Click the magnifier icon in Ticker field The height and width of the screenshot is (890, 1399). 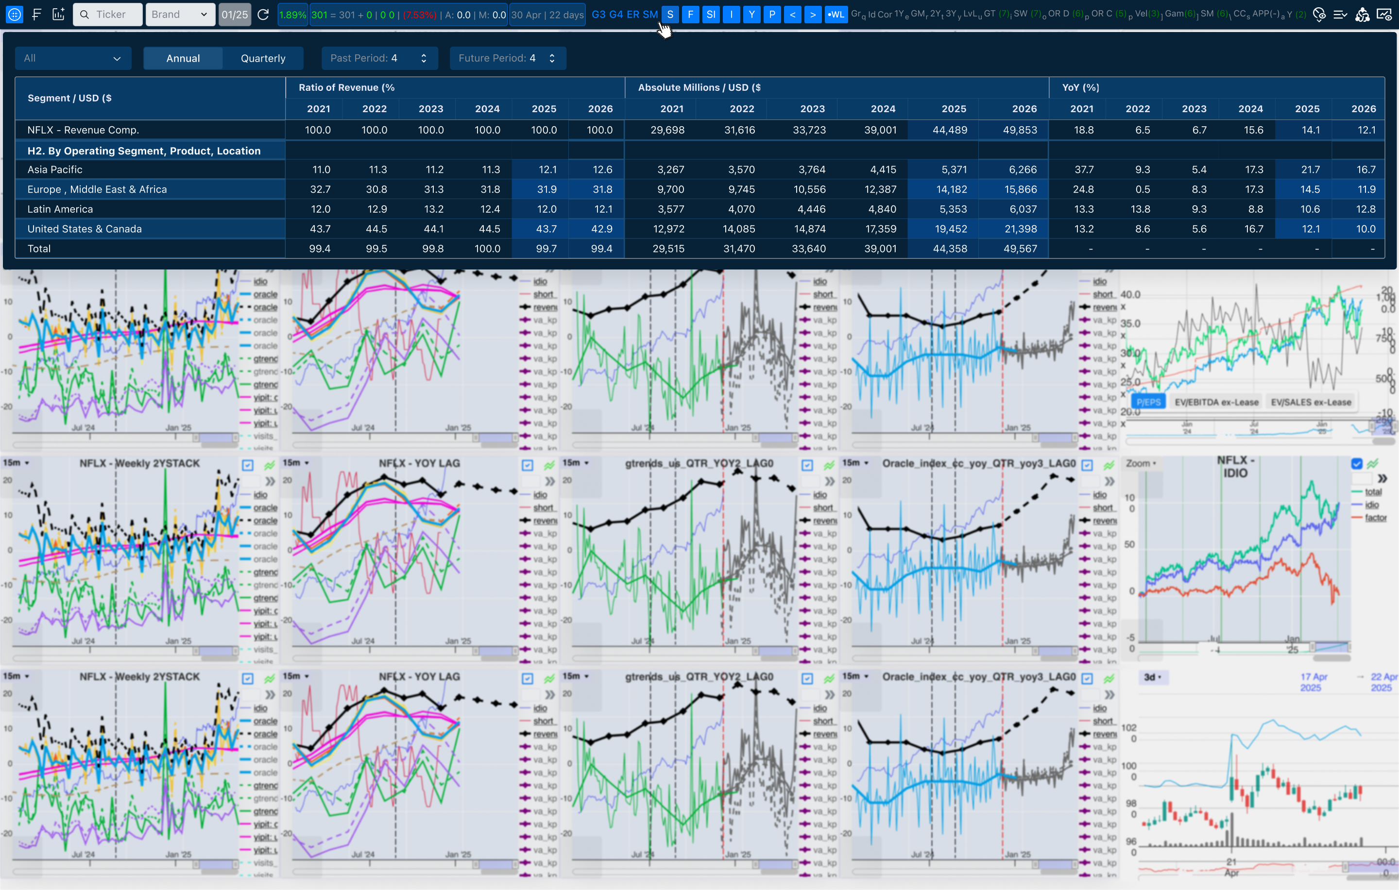pos(85,15)
